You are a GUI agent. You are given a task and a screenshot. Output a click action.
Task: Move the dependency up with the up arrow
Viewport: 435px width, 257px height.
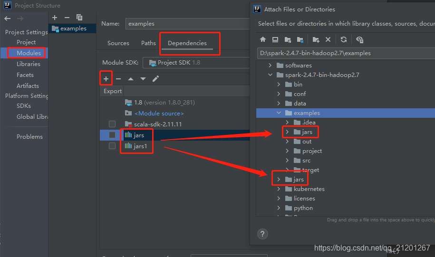coord(131,79)
